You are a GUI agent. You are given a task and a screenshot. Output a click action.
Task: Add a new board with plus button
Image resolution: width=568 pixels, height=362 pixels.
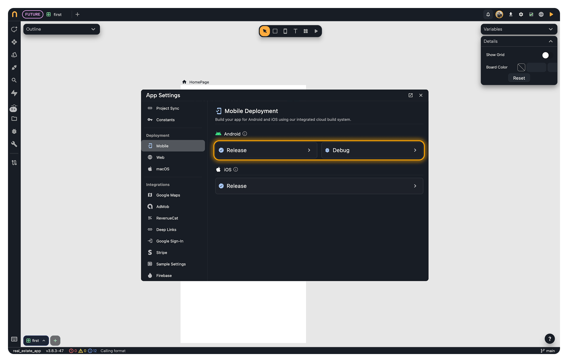(x=55, y=341)
